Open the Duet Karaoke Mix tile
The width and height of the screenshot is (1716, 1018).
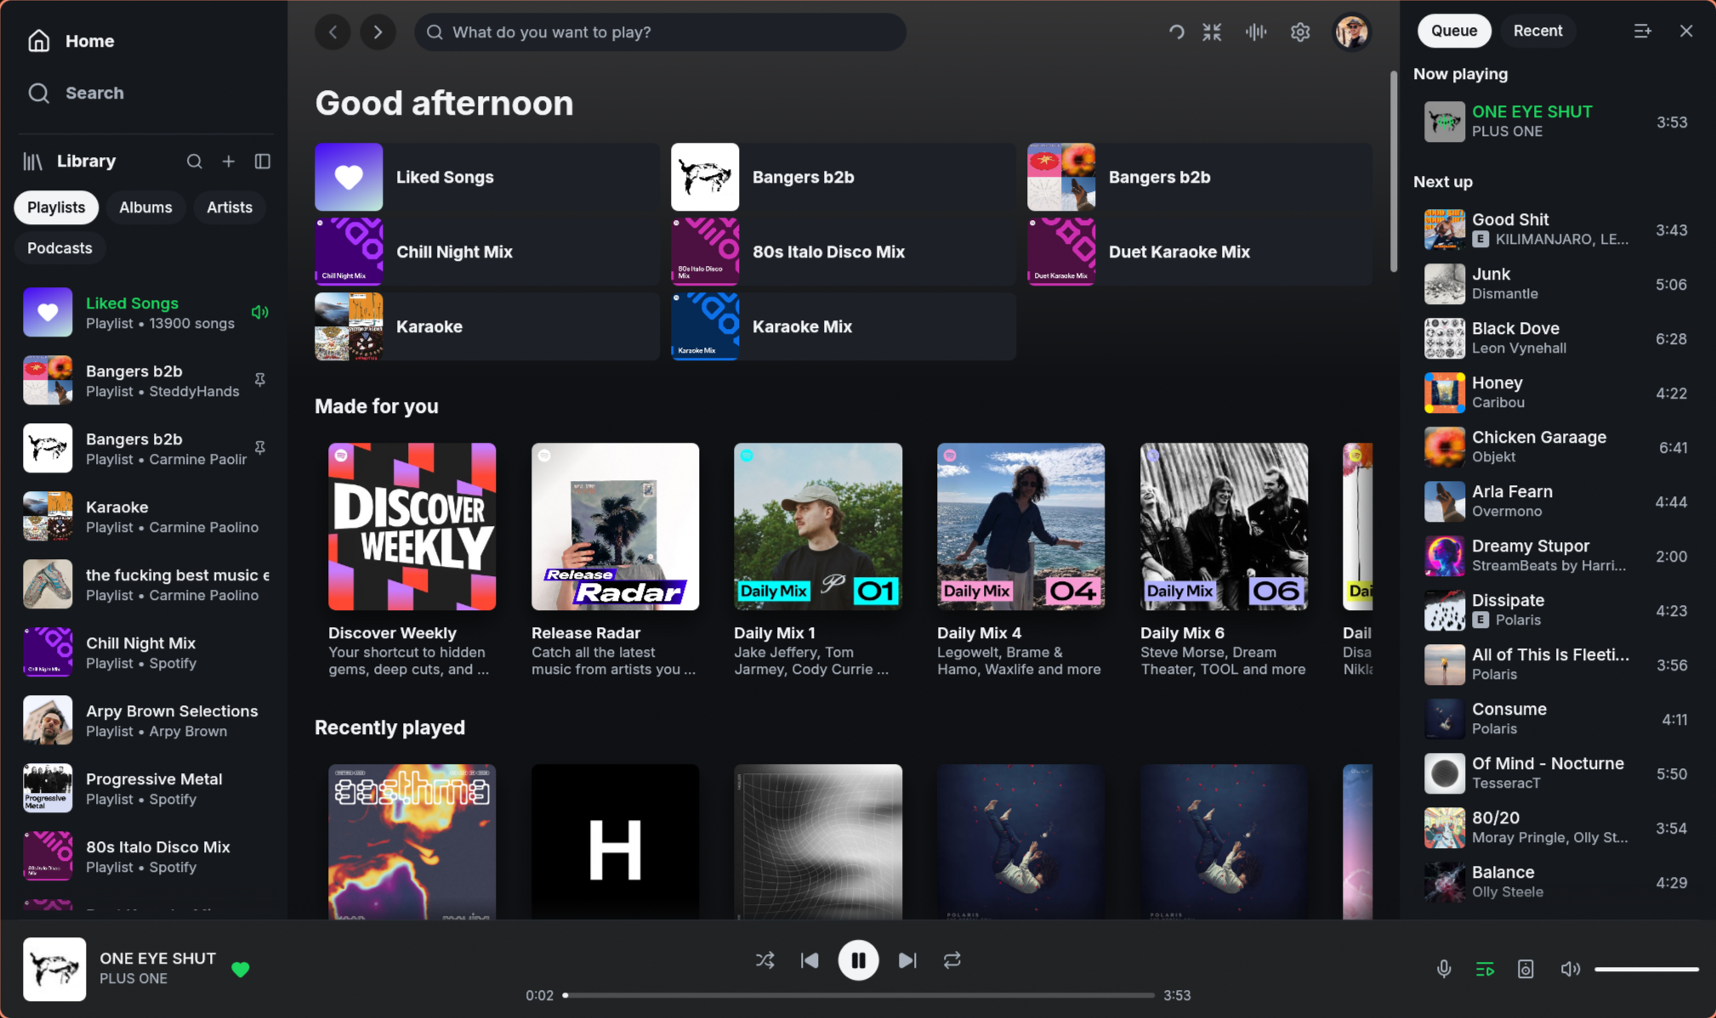click(1200, 252)
